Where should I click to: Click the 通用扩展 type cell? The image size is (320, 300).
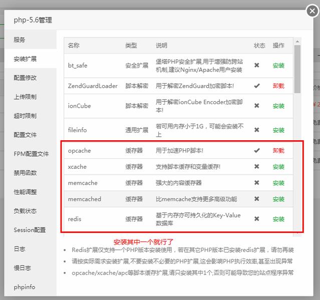coord(137,130)
